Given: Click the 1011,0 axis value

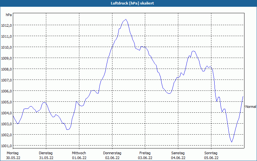Looking at the screenshot, I should coord(6,36).
